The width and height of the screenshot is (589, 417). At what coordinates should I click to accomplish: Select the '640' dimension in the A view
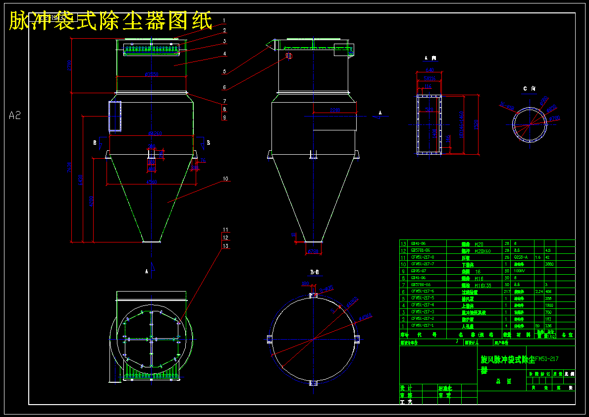[429, 70]
